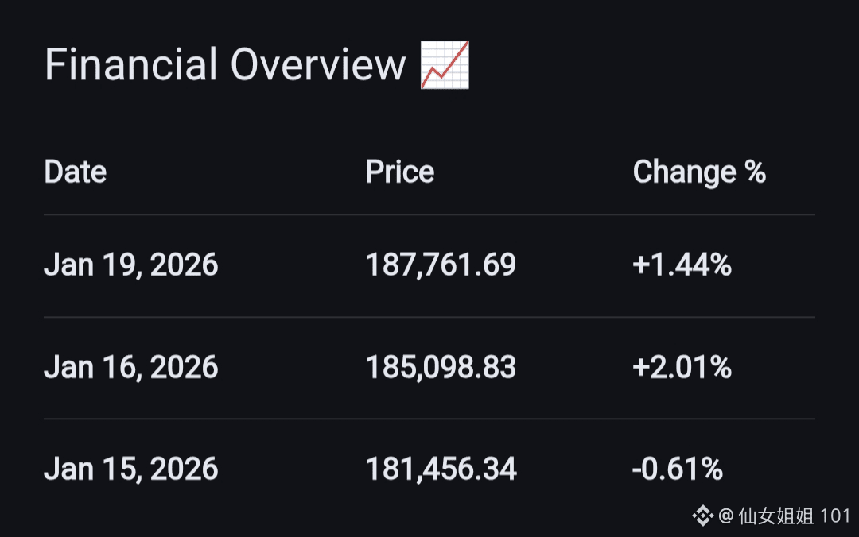Click the divider between Jan 19 and Jan 16 rows
The width and height of the screenshot is (859, 537).
[x=429, y=317]
